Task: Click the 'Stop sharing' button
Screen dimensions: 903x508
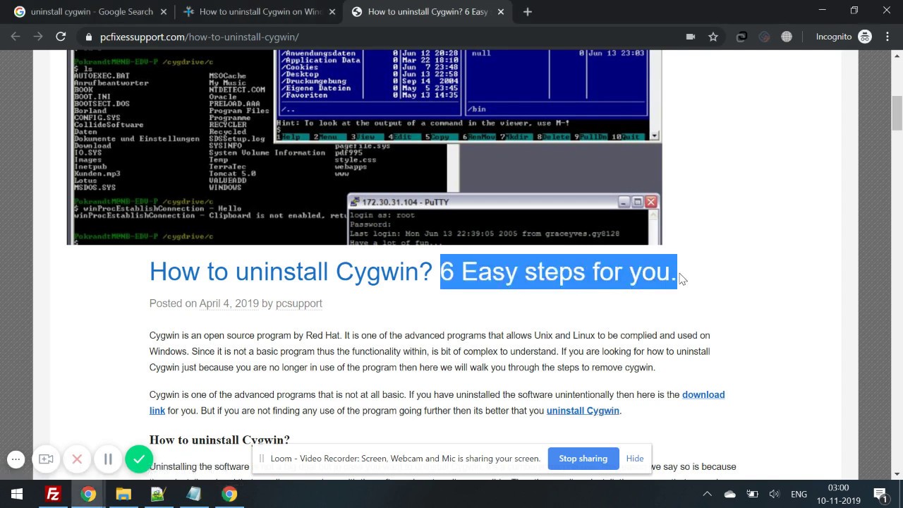Action: (583, 459)
